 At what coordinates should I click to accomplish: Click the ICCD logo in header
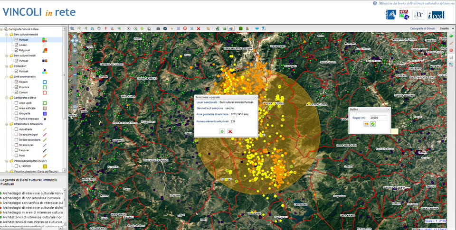436,15
